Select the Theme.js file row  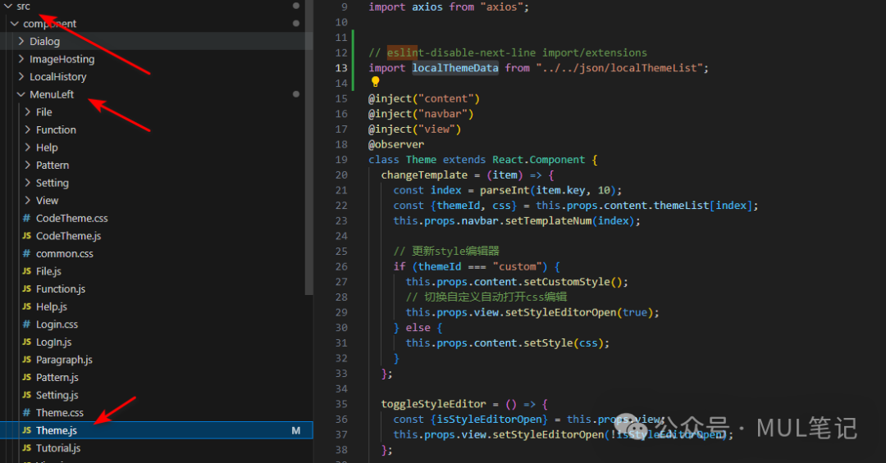156,430
